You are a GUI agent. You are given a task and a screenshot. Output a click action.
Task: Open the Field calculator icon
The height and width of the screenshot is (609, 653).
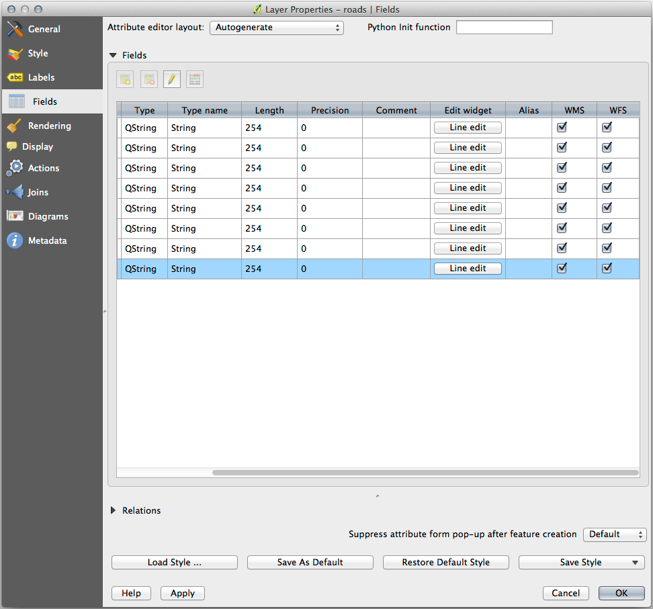click(195, 80)
